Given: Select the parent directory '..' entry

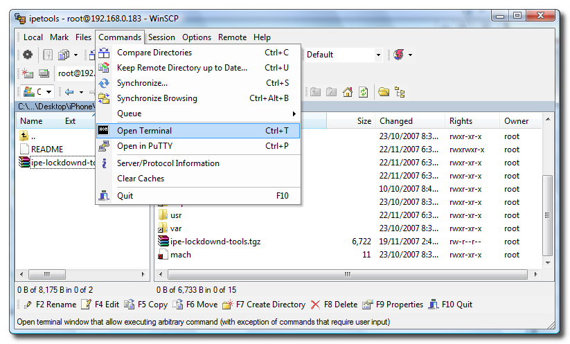Looking at the screenshot, I should (x=28, y=136).
